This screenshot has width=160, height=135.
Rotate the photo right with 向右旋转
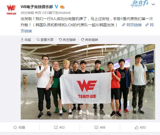point(90,40)
